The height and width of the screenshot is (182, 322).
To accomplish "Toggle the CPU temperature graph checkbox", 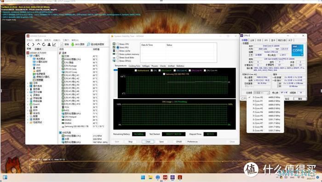I will coord(152,70).
